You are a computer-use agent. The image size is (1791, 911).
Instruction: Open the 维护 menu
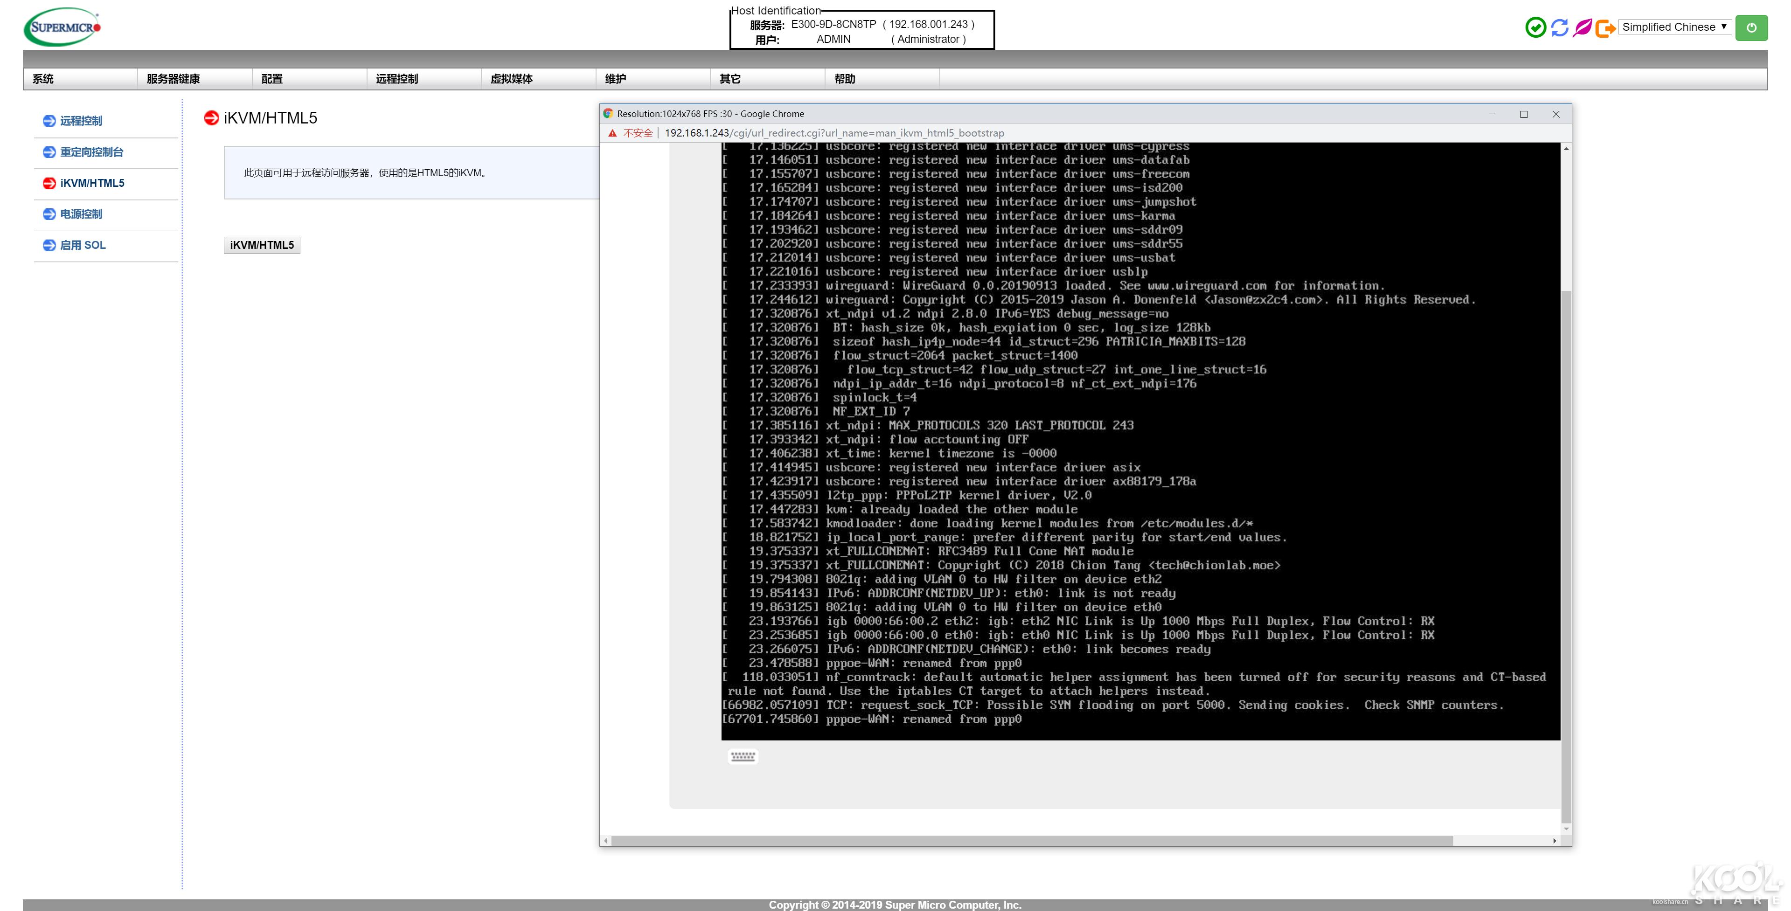coord(615,79)
